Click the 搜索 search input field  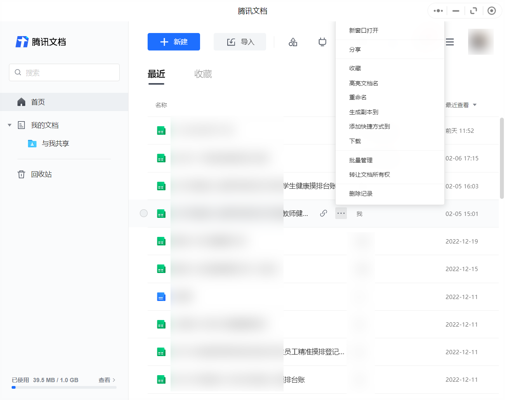(x=64, y=72)
